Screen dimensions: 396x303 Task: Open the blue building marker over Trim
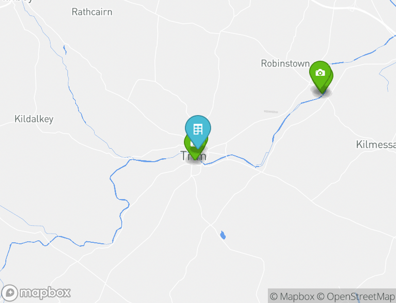[x=198, y=129]
